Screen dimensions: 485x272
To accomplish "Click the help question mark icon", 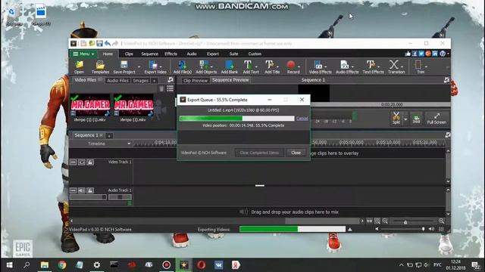I will 443,54.
